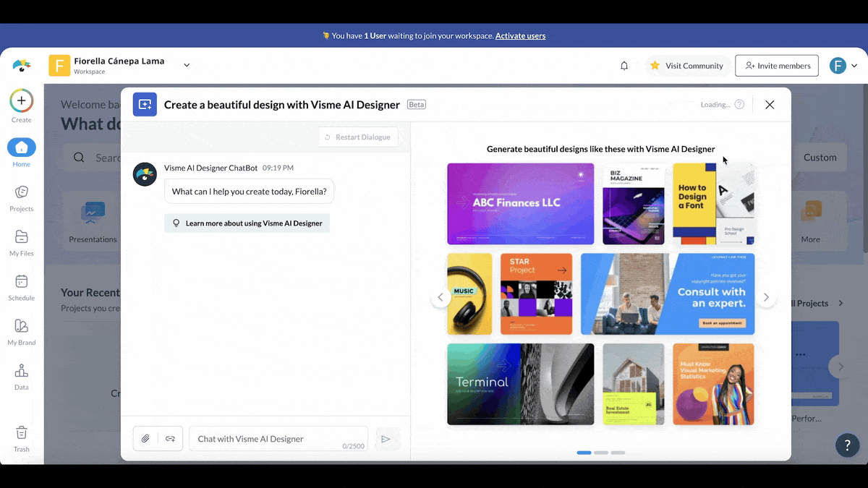This screenshot has height=488, width=868.
Task: Click the Activate users link in the banner
Action: click(x=520, y=35)
